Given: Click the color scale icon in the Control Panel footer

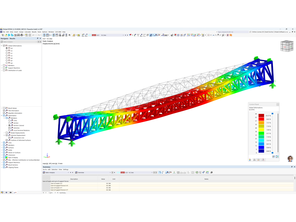Looking at the screenshot, I should [x=250, y=160].
